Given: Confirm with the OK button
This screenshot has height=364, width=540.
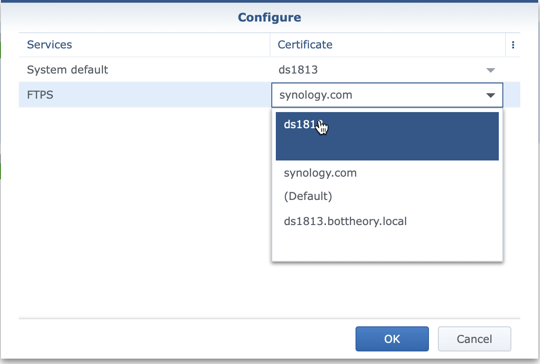Looking at the screenshot, I should (x=392, y=339).
